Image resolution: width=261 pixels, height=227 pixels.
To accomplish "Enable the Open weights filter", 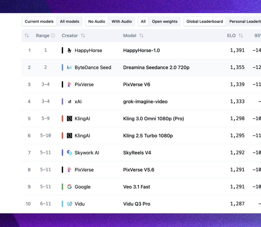I will pos(165,21).
